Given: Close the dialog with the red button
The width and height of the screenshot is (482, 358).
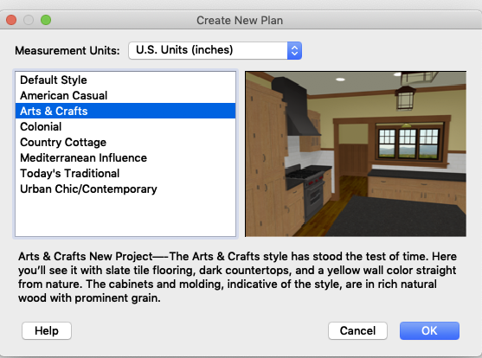Looking at the screenshot, I should click(x=11, y=20).
